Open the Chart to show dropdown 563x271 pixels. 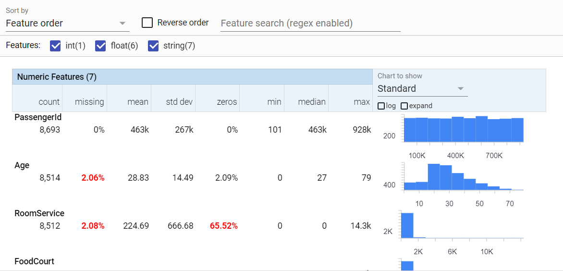(422, 89)
